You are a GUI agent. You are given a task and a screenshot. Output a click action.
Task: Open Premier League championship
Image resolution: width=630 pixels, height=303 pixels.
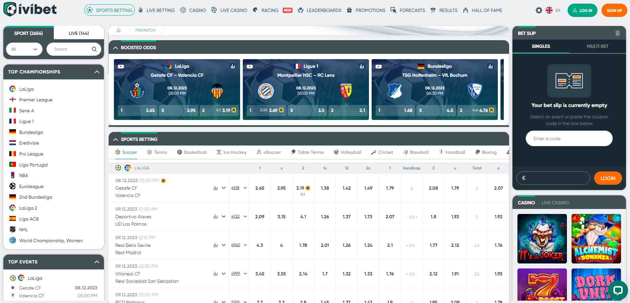click(36, 100)
